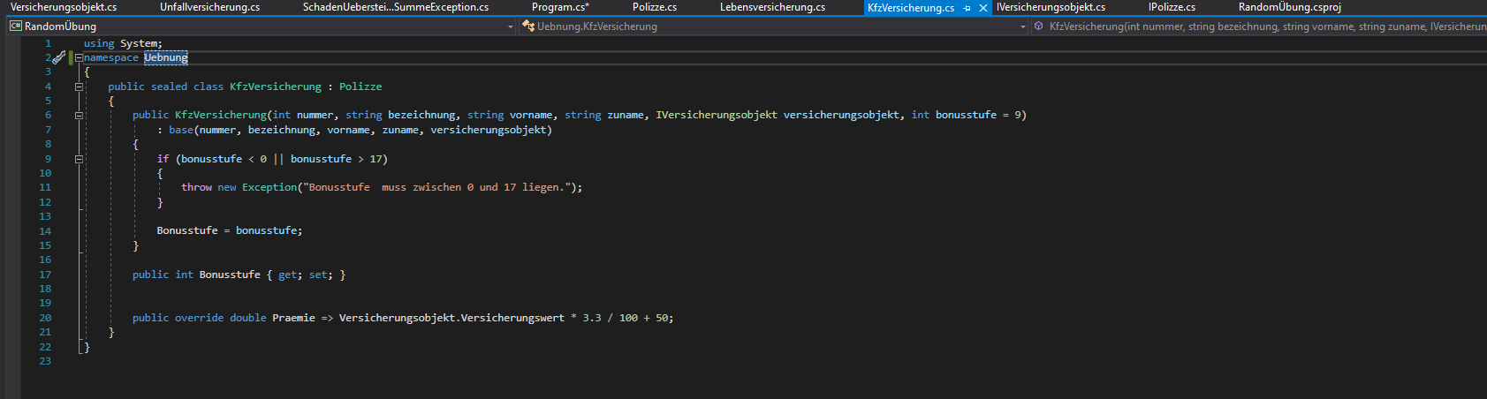Viewport: 1487px width, 399px height.
Task: Click 'IVersicherungsobjekt' parameter type on line 6
Action: click(x=717, y=115)
